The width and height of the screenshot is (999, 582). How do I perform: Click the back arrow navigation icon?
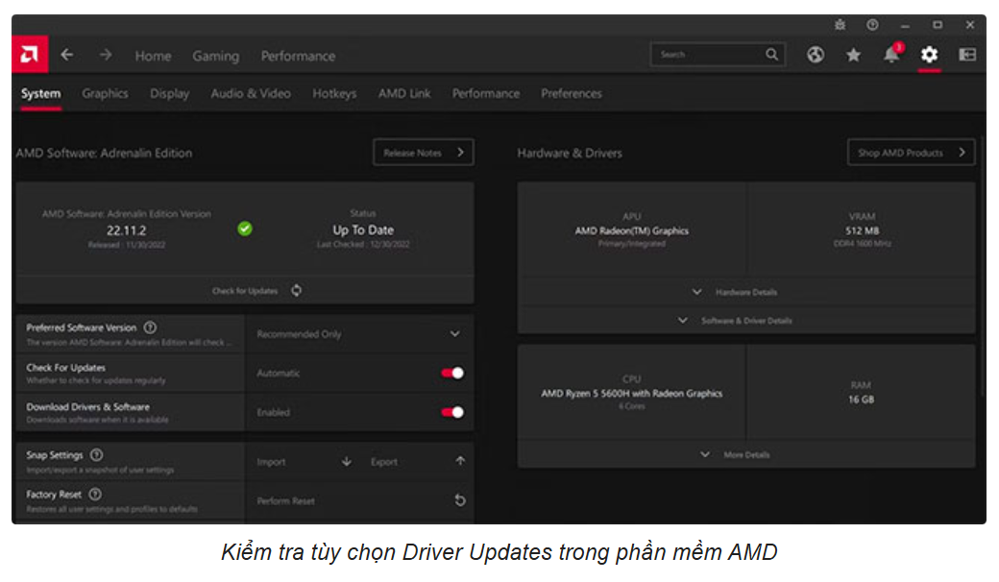(x=67, y=56)
